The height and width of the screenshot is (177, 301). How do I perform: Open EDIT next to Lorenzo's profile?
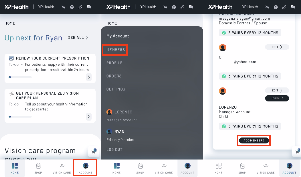click(277, 90)
